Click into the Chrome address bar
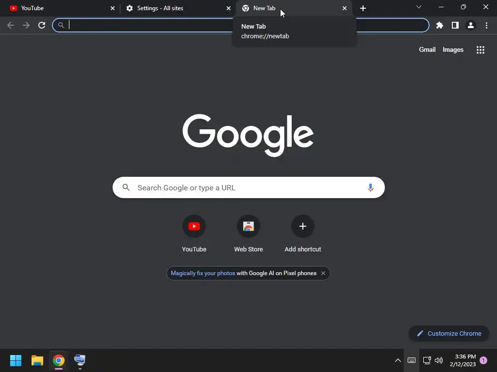 coord(240,25)
